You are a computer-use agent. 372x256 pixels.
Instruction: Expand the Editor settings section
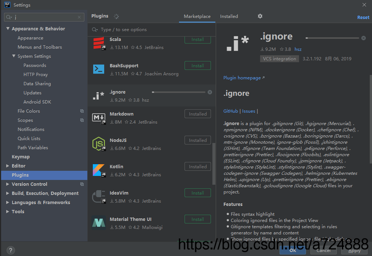pos(8,166)
